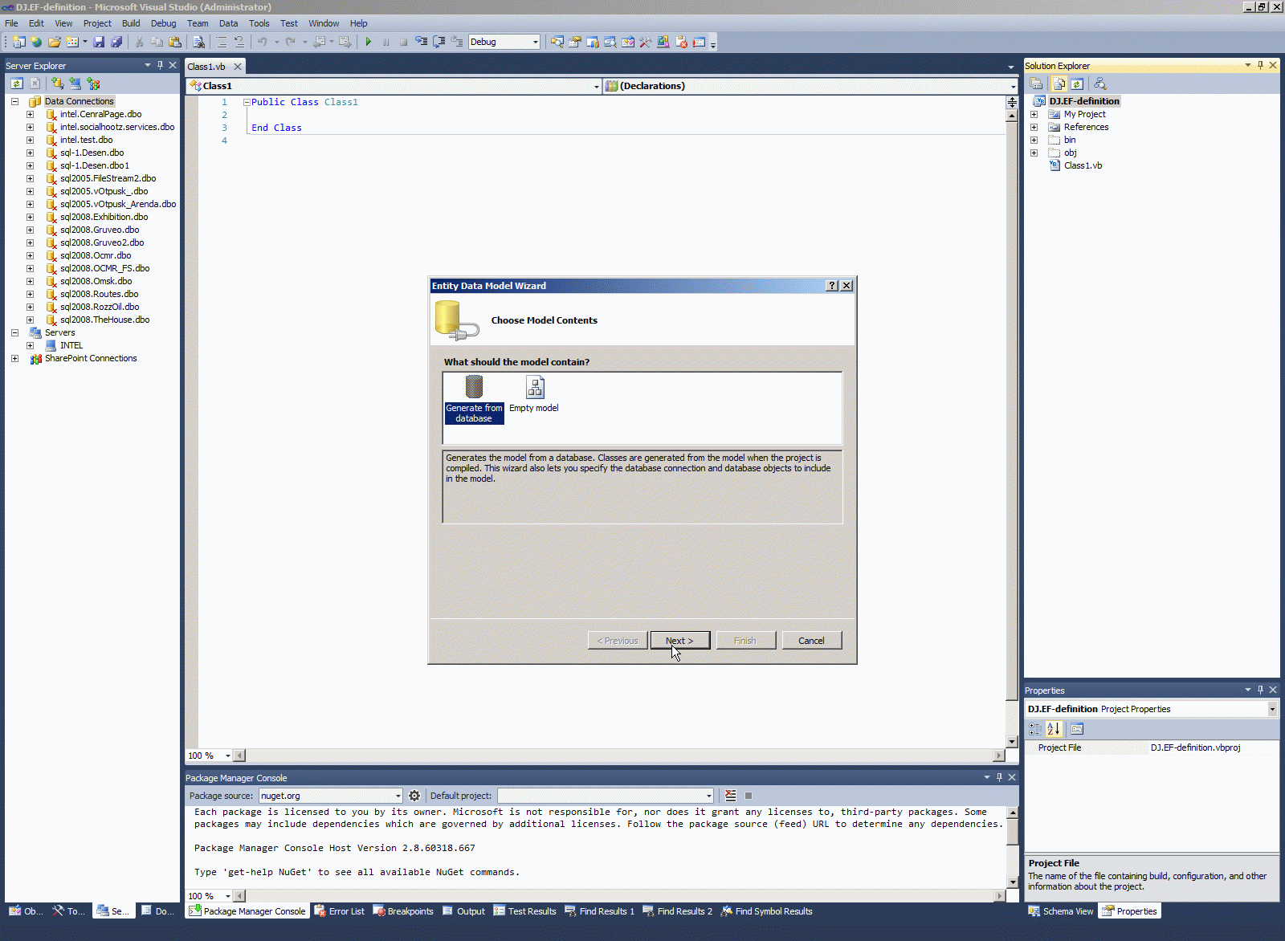Click Refresh icon in Server Explorer toolbar
Viewport: 1285px width, 941px height.
tap(17, 84)
